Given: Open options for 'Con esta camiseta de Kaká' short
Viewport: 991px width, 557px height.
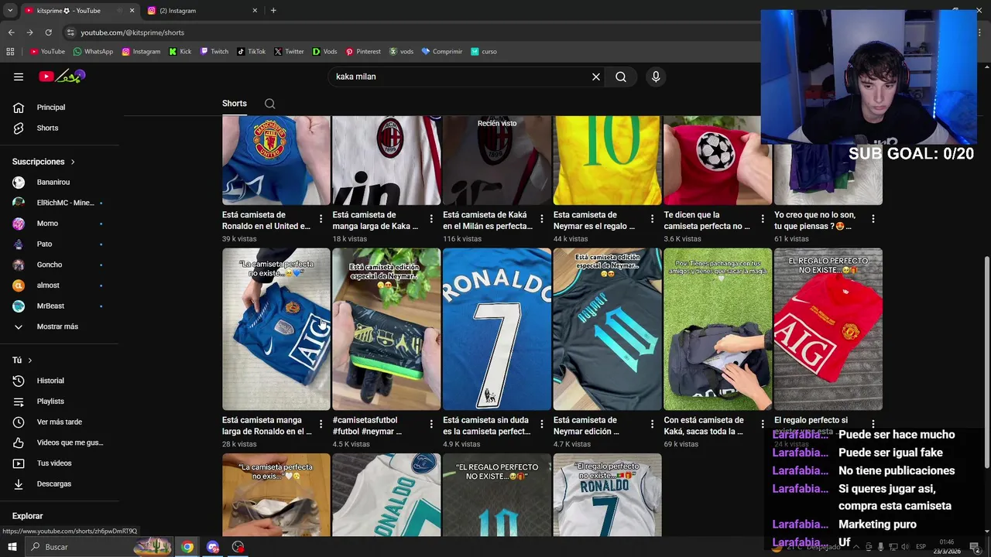Looking at the screenshot, I should pyautogui.click(x=763, y=424).
